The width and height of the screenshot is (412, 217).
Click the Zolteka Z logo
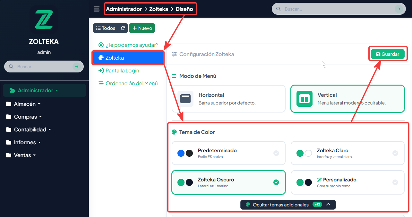pyautogui.click(x=44, y=20)
